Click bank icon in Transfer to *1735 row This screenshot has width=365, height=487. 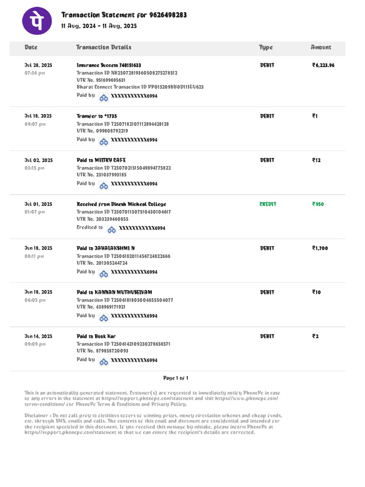click(104, 142)
